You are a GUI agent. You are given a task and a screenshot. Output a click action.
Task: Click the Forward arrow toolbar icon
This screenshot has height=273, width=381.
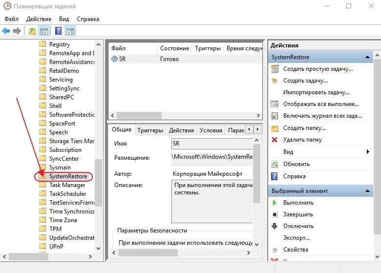[x=17, y=31]
